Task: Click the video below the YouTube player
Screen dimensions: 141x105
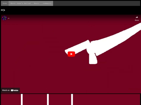Action: click(70, 99)
